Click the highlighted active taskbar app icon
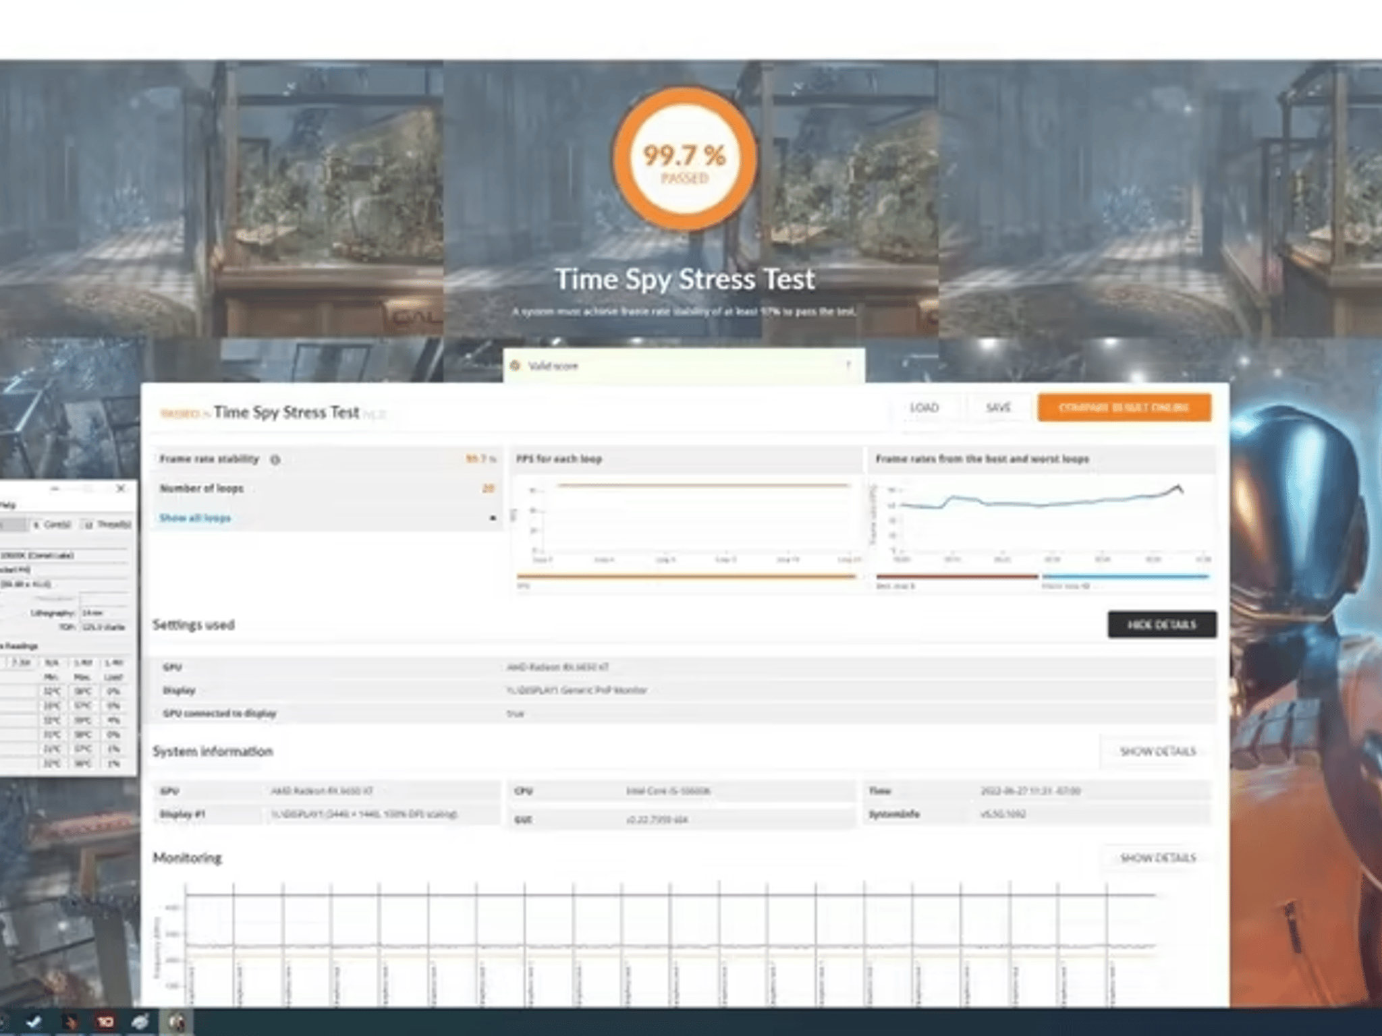Viewport: 1382px width, 1036px height. coord(176,1022)
